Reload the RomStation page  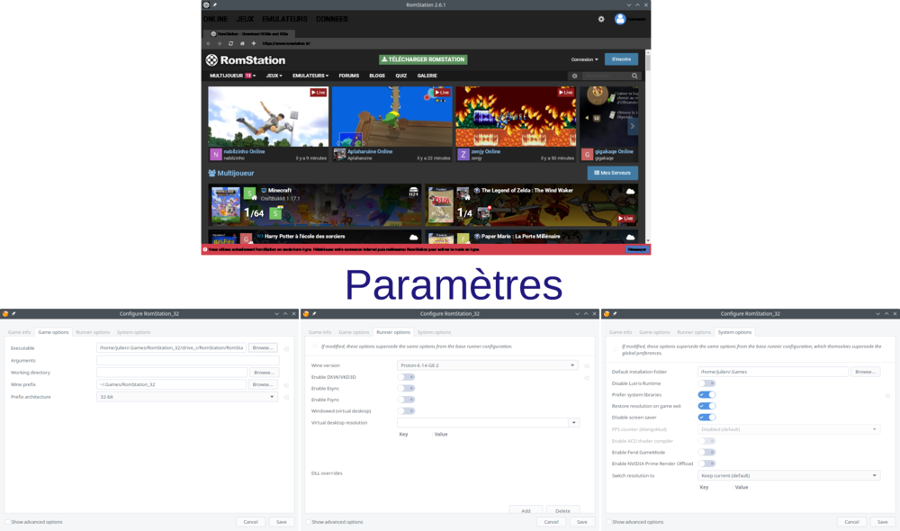click(230, 43)
